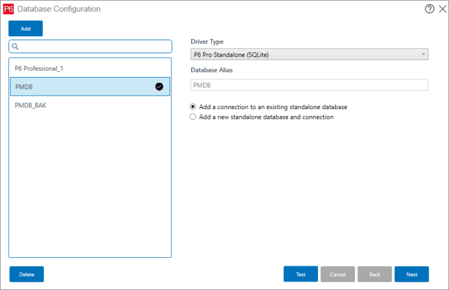The image size is (449, 290).
Task: Proceed with the Next button
Action: [412, 274]
